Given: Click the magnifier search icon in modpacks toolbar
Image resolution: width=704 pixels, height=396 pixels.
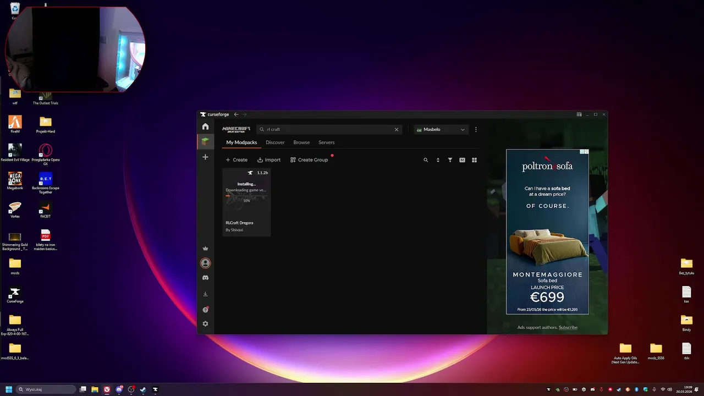Looking at the screenshot, I should (x=426, y=160).
